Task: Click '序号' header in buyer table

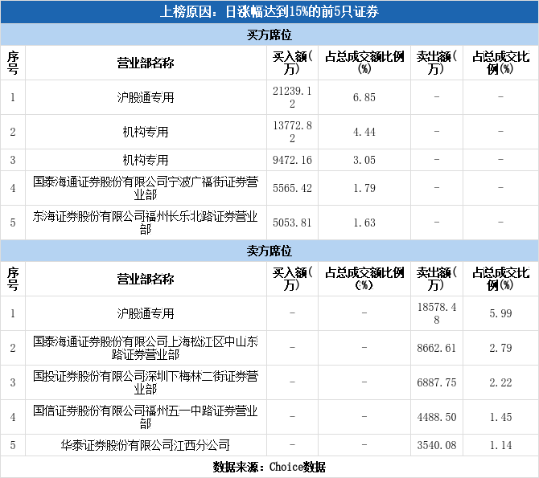Action: click(x=13, y=63)
